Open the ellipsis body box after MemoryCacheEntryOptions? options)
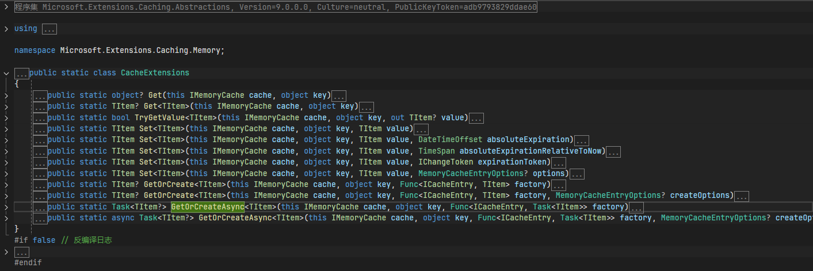This screenshot has height=271, width=813. tap(577, 174)
